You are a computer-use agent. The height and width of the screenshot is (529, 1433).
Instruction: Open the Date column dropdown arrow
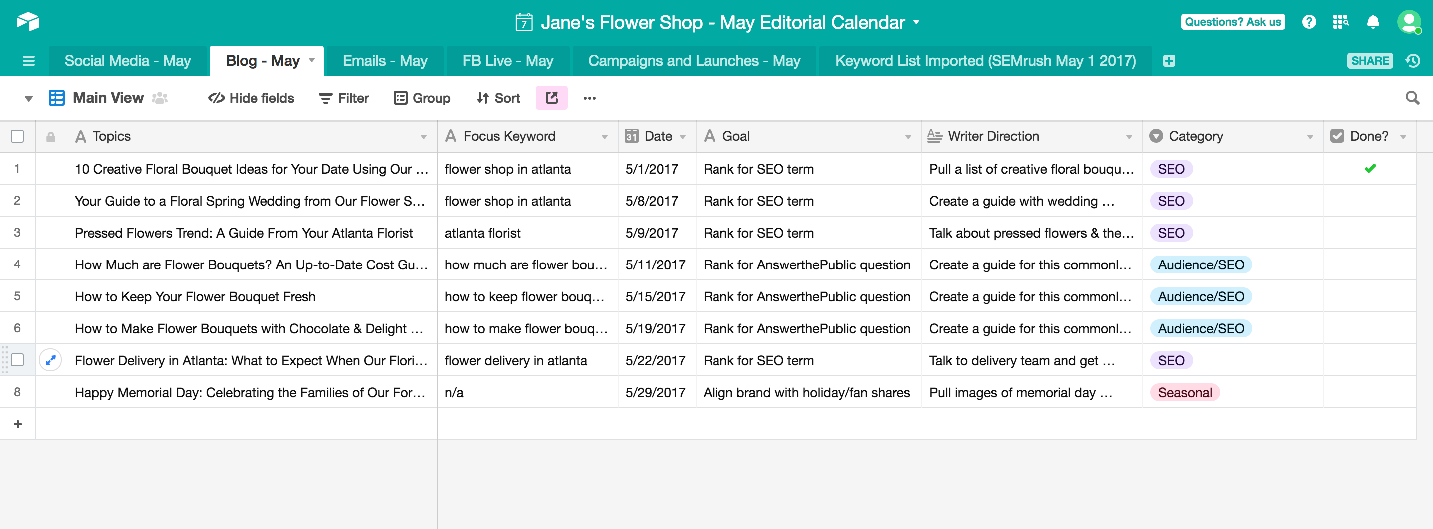click(x=682, y=137)
